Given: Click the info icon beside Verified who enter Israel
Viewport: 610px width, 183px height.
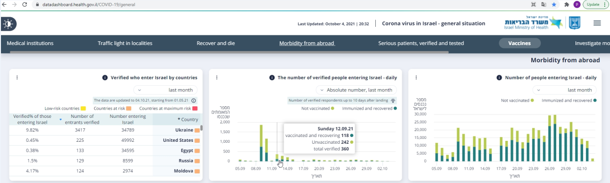Looking at the screenshot, I should point(105,77).
